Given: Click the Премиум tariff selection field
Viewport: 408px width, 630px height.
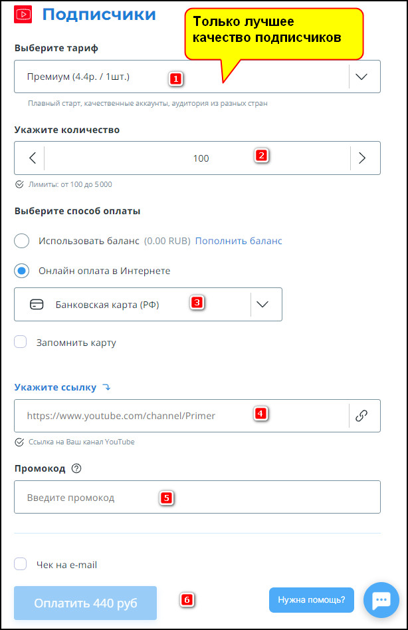Looking at the screenshot, I should click(x=197, y=77).
